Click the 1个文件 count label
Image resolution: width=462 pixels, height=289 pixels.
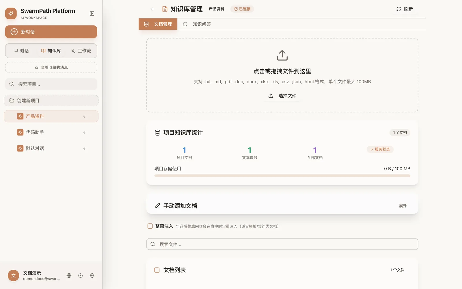(397, 270)
